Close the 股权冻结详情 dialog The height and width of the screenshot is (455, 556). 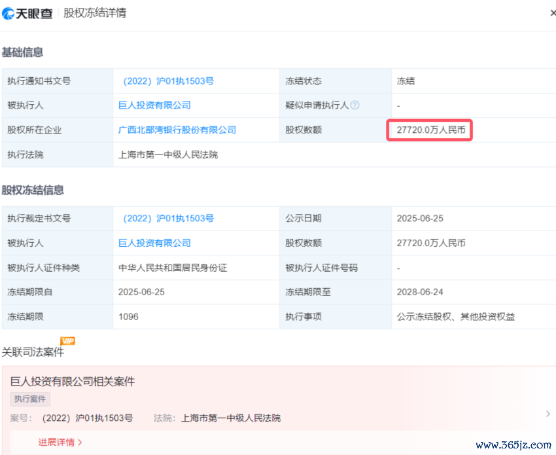pos(553,13)
